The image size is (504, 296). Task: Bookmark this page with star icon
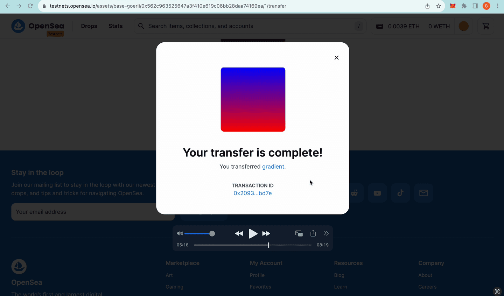439,6
